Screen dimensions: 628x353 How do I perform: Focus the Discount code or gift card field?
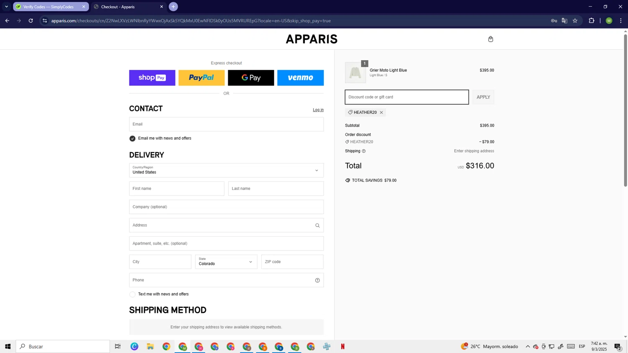407,97
